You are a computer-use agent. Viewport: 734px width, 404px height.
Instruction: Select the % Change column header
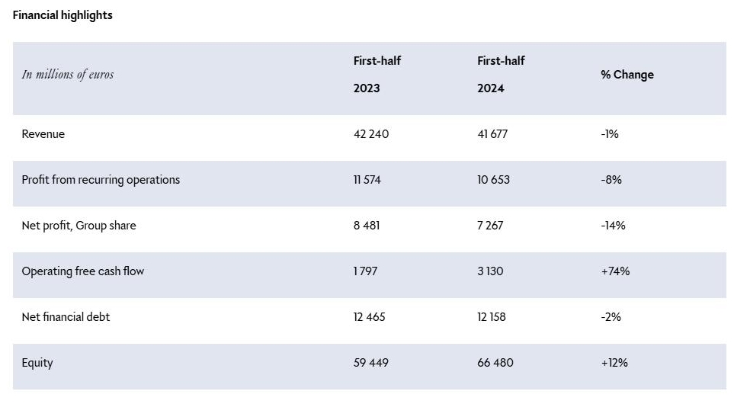[627, 75]
